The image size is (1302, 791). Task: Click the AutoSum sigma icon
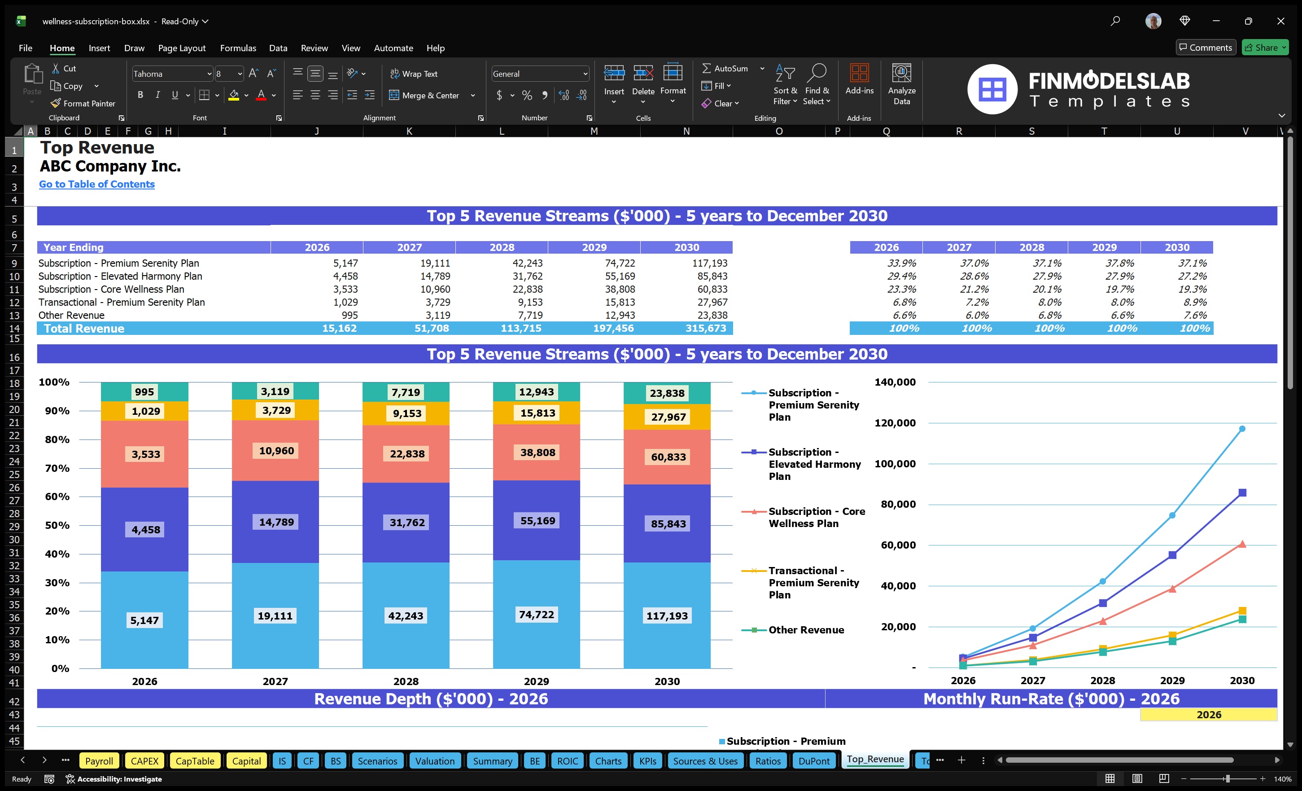(706, 68)
